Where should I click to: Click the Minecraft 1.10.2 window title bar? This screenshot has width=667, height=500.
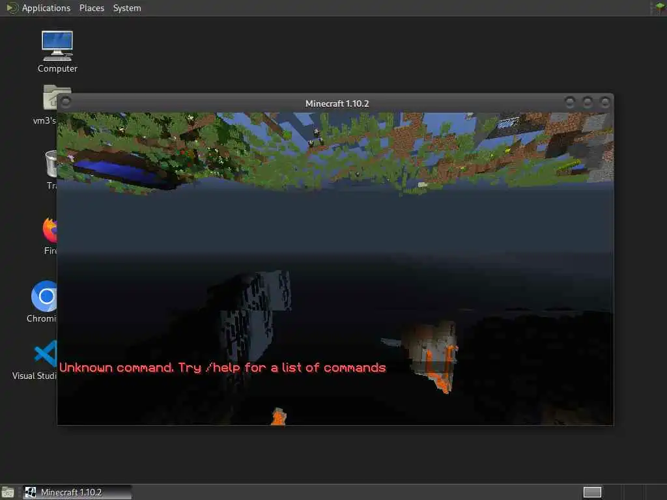point(337,104)
